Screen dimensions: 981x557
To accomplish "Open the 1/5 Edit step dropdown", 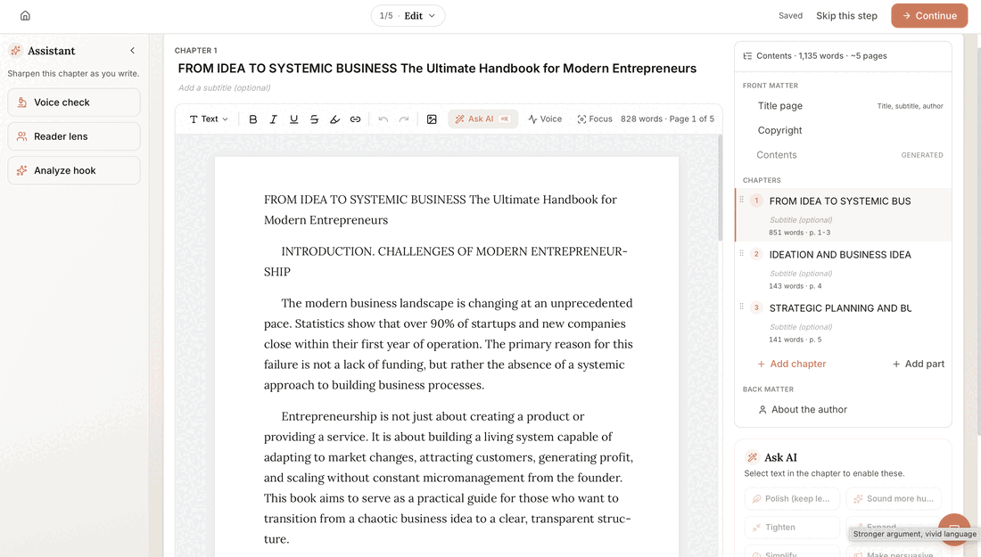I will [408, 16].
